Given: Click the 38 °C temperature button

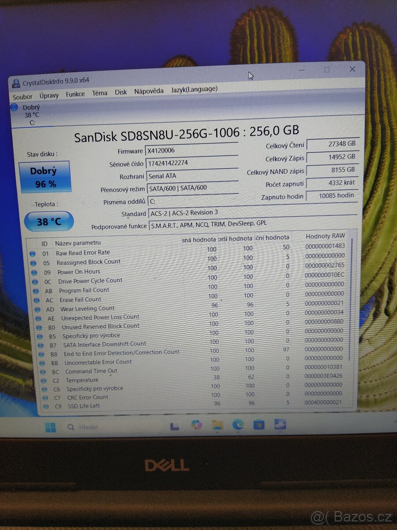Looking at the screenshot, I should pos(49,221).
